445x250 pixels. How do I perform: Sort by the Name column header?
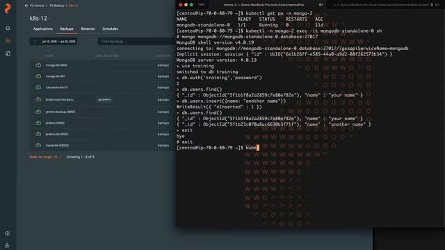click(x=49, y=56)
